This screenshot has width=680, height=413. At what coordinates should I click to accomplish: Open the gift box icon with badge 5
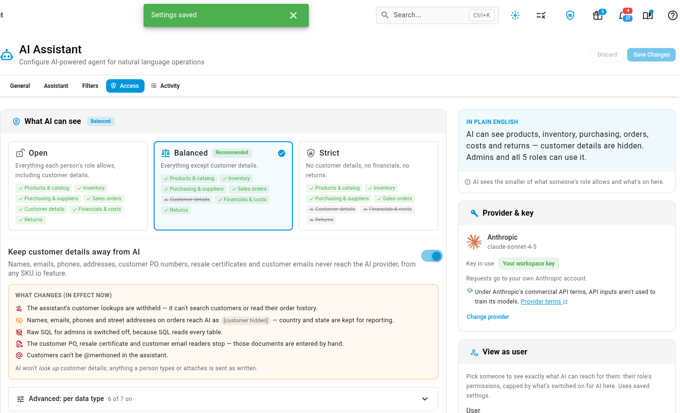[598, 15]
